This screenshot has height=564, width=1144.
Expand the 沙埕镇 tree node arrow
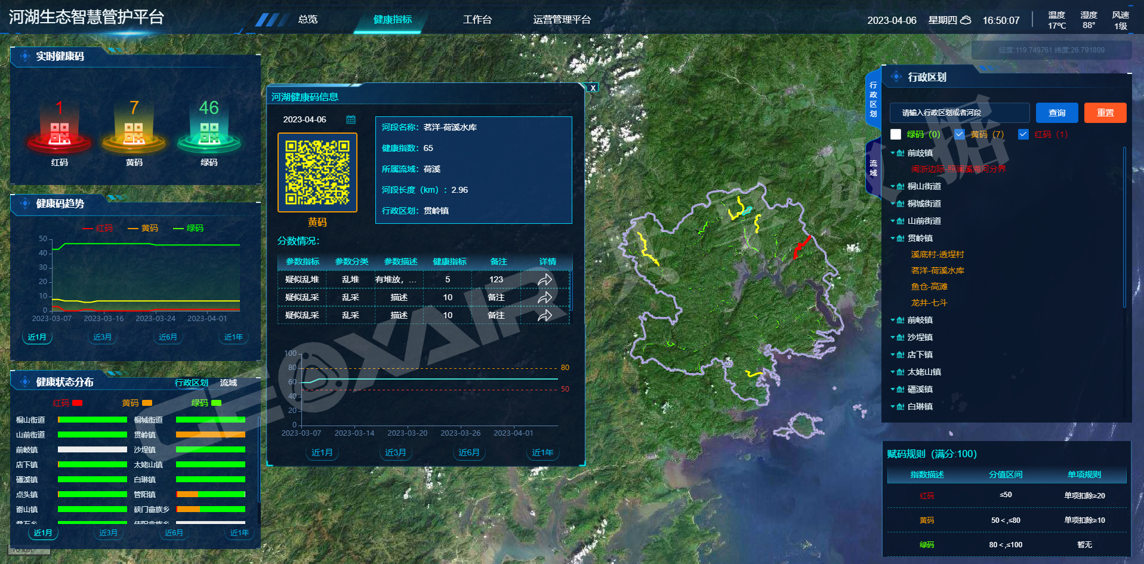892,337
